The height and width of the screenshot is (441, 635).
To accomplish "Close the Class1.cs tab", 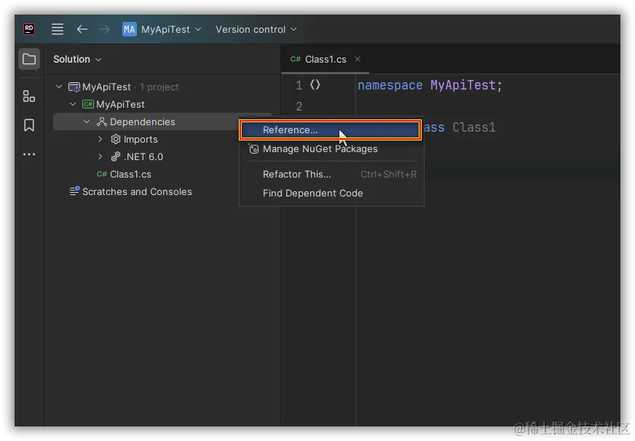I will coord(358,59).
